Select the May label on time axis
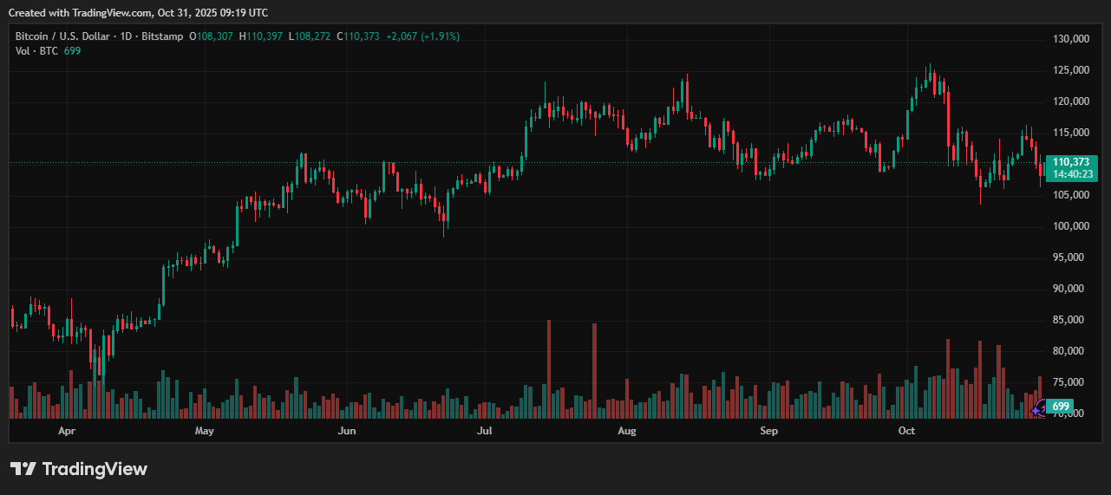The height and width of the screenshot is (495, 1111). click(205, 431)
